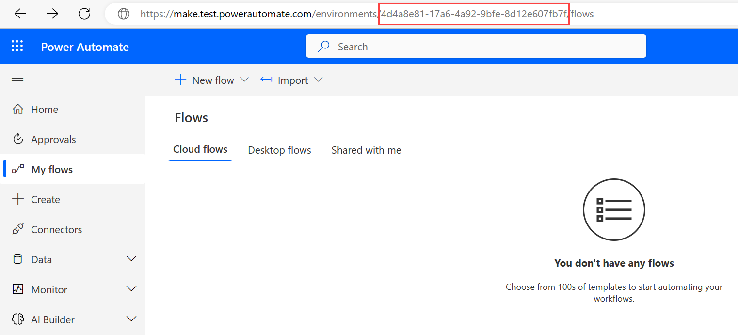Screen dimensions: 738x335
Task: Click "You don't have any flows" text
Action: [614, 263]
